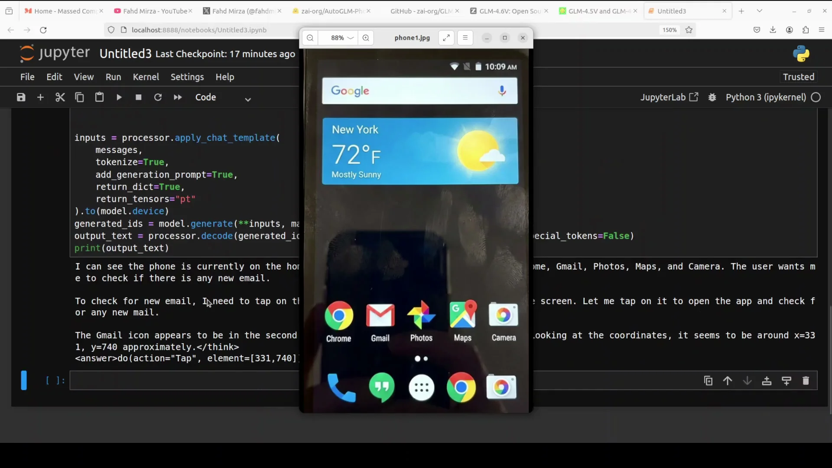This screenshot has height=468, width=832.
Task: Click the Trusted button
Action: pos(798,77)
